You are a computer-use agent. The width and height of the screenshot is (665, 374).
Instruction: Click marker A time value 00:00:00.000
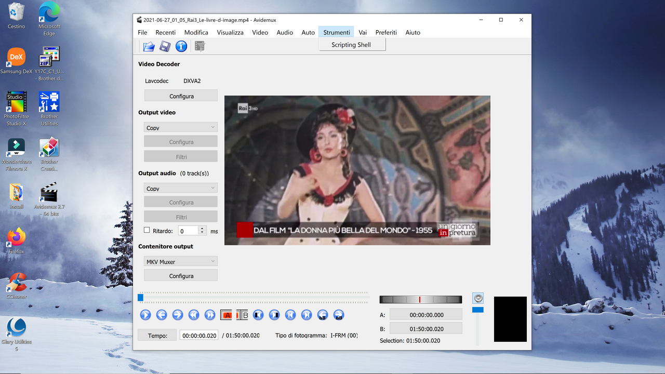pyautogui.click(x=426, y=314)
